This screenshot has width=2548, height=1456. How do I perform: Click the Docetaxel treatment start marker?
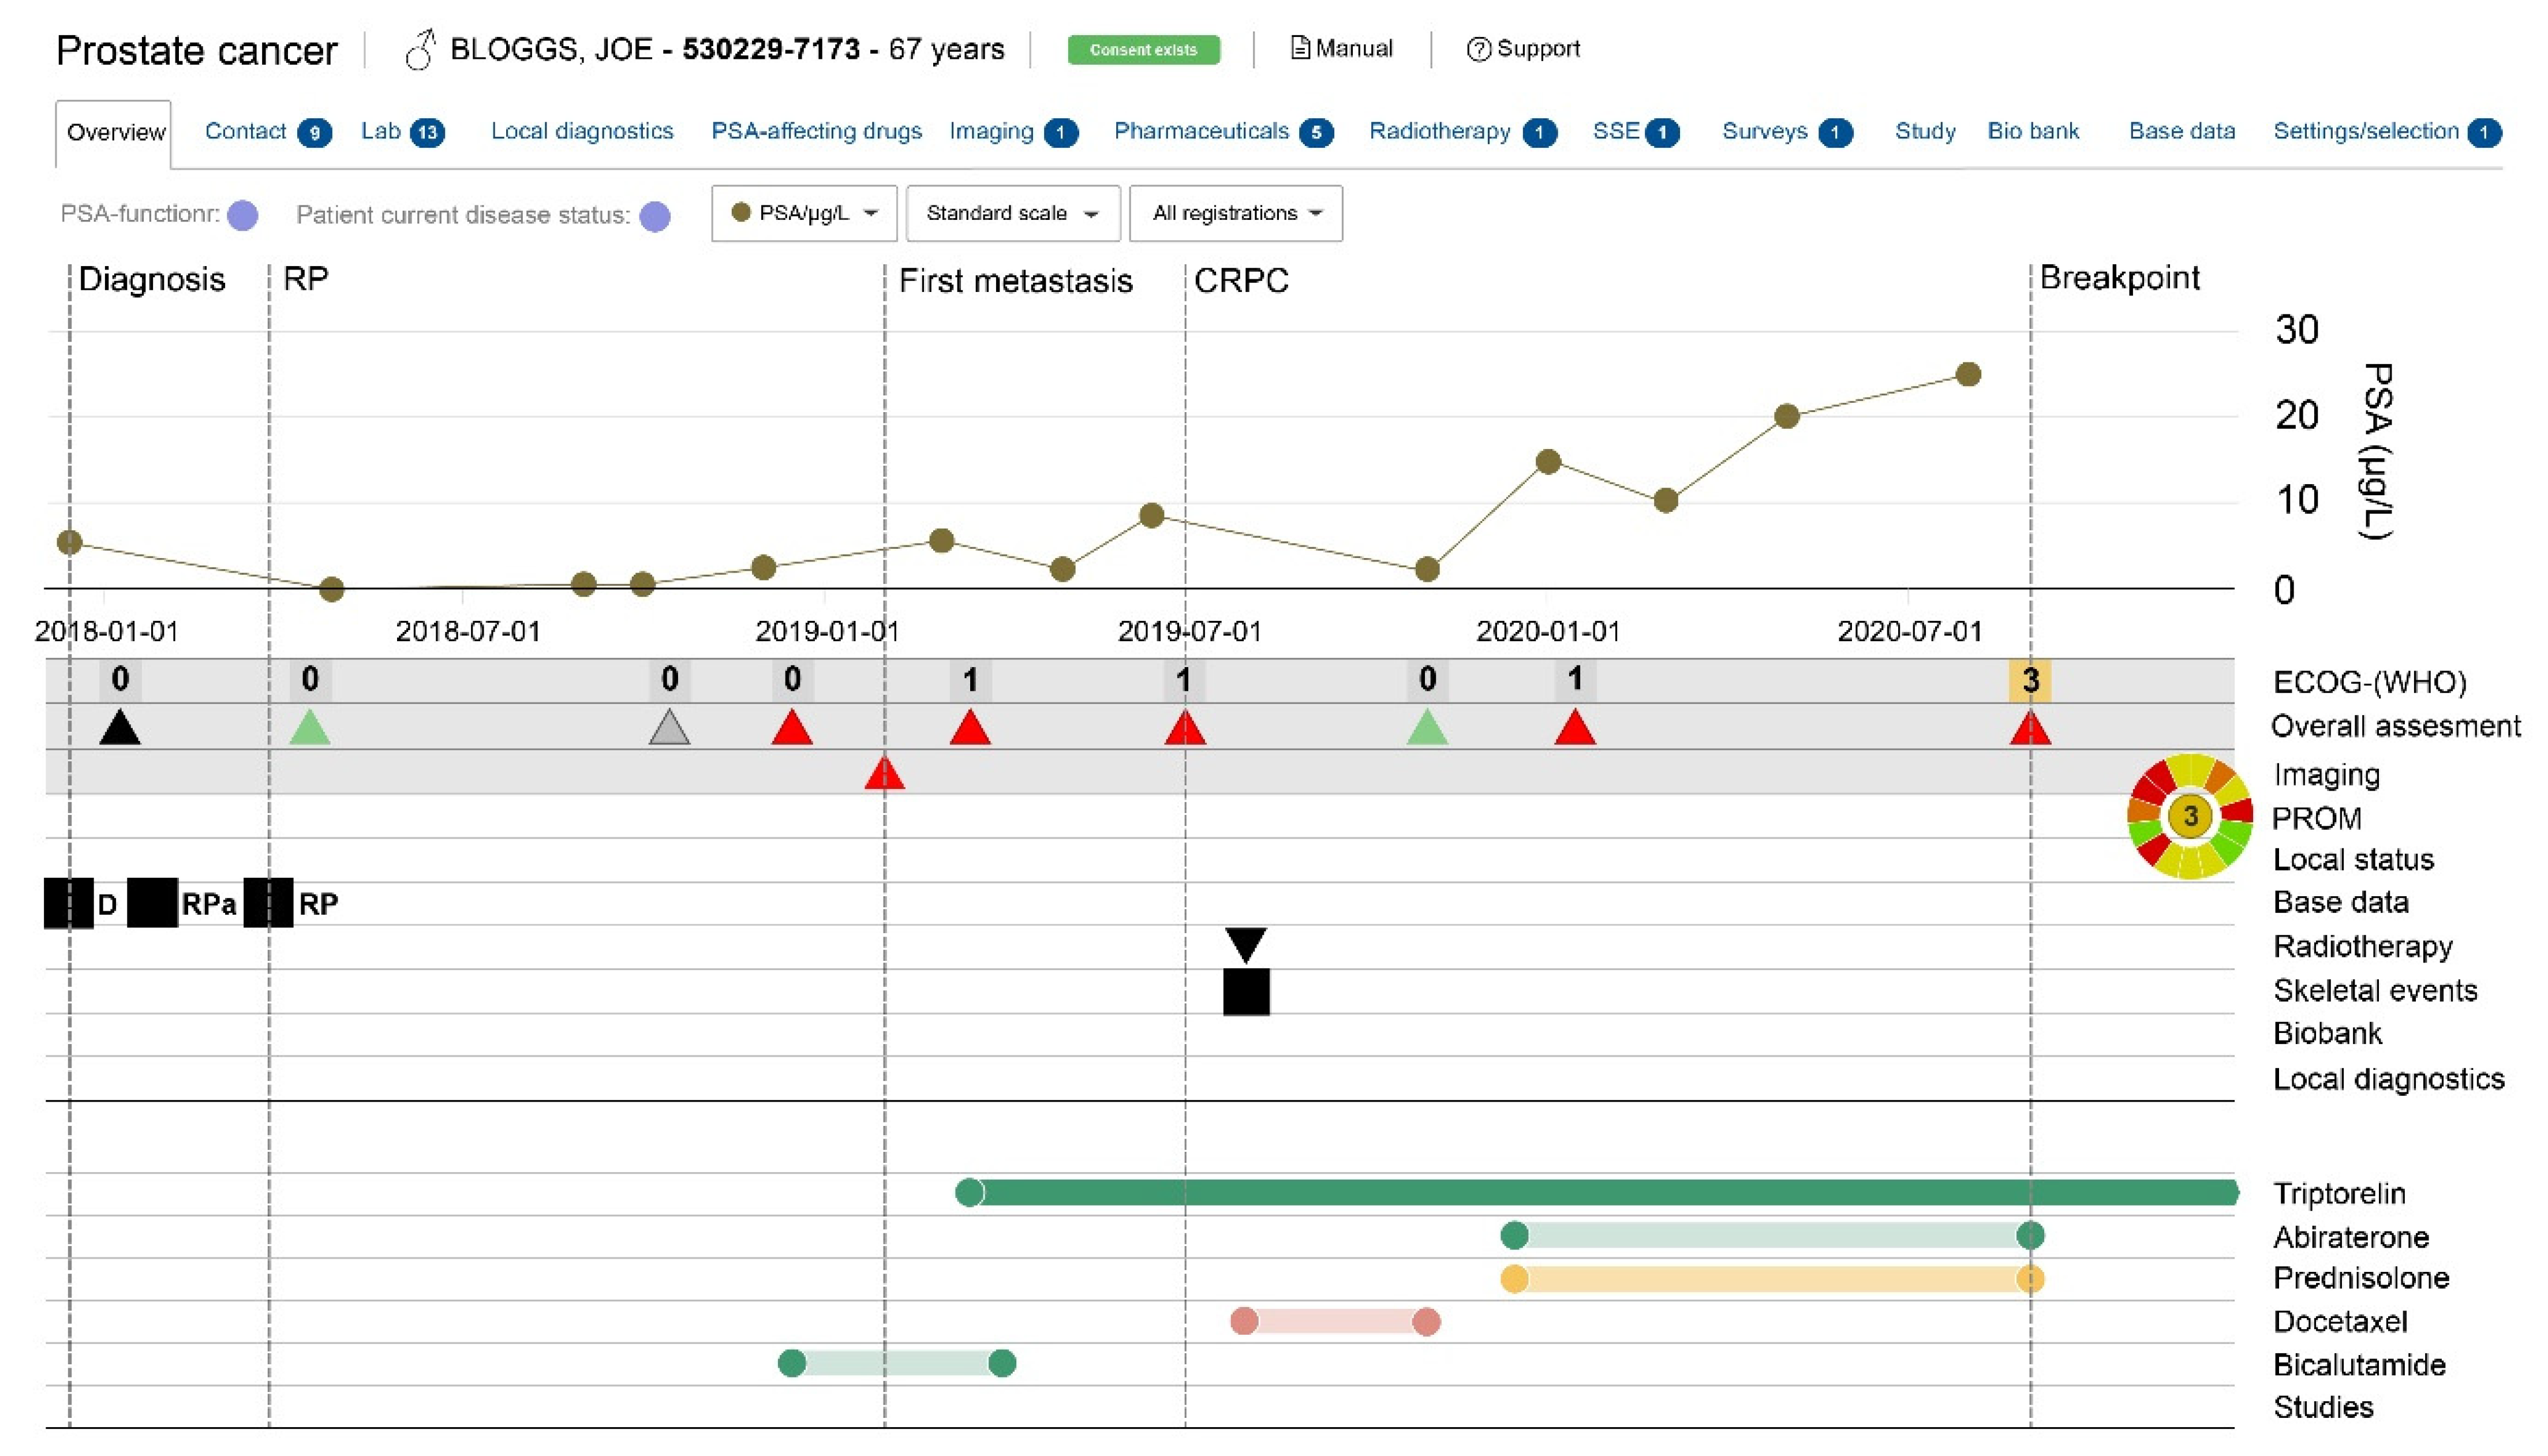point(1244,1321)
